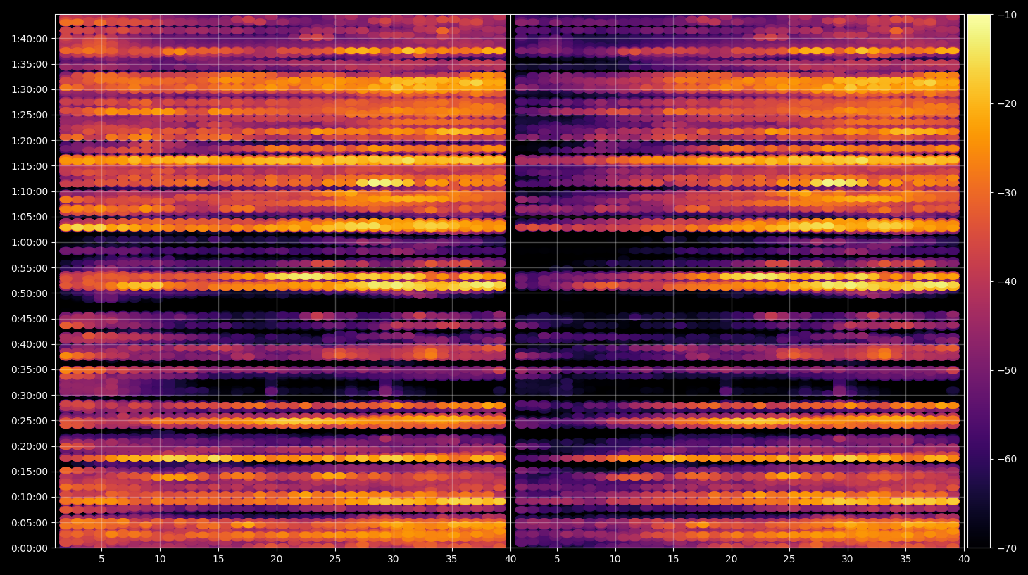
Task: Select the 1:25:00 time axis label
Action: pyautogui.click(x=30, y=115)
